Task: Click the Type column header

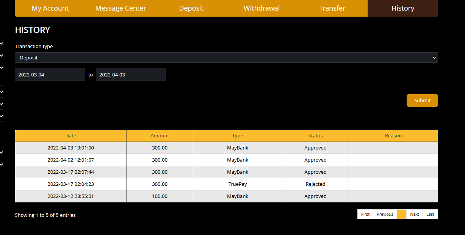Action: 238,136
